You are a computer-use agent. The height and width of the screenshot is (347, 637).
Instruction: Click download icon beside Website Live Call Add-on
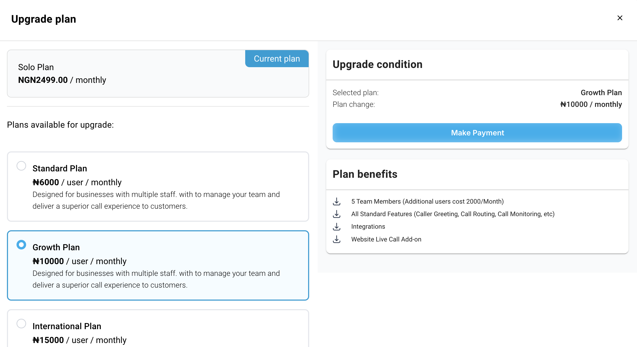(337, 239)
